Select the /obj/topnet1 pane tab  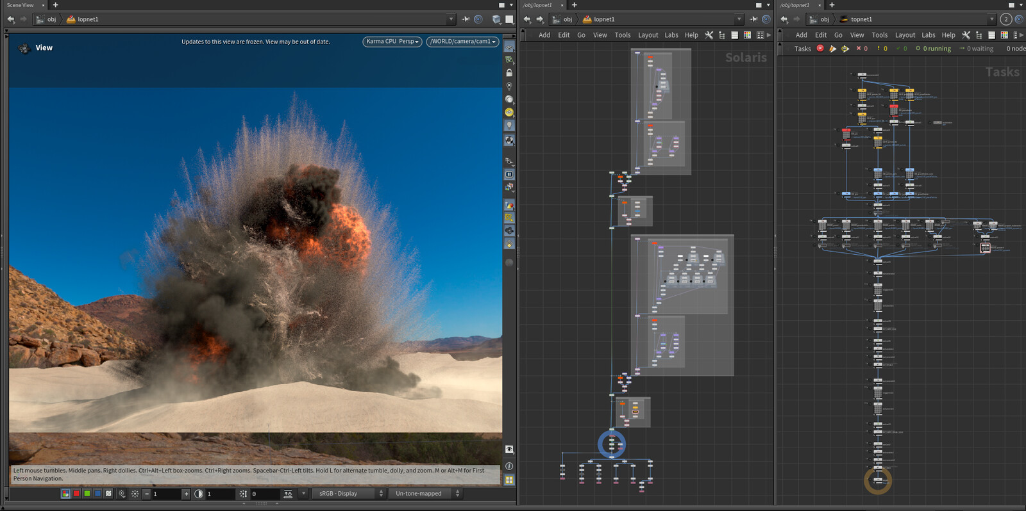pyautogui.click(x=795, y=5)
